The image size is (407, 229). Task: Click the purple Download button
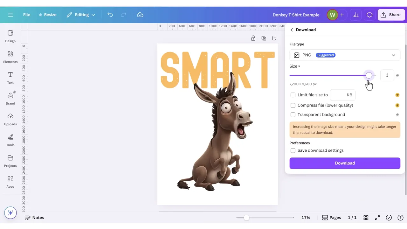coord(345,163)
